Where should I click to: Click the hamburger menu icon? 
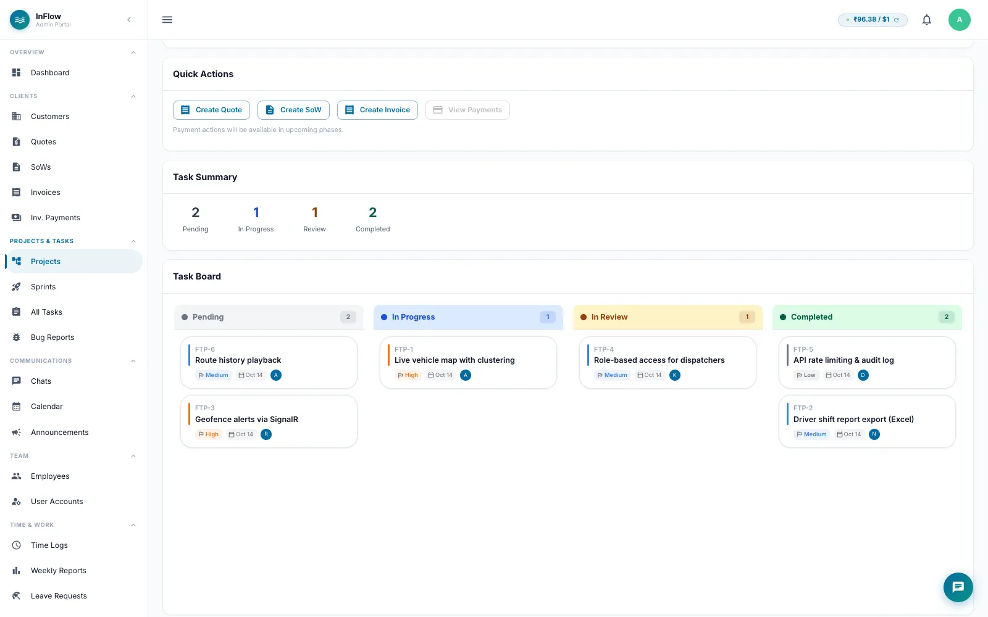point(167,20)
